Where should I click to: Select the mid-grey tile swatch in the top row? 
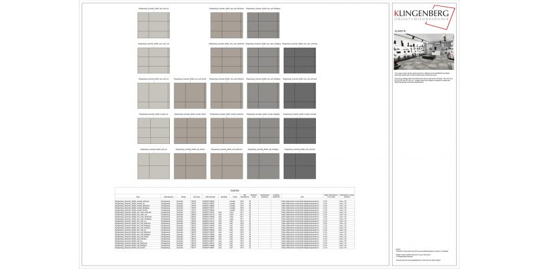[x=263, y=26]
